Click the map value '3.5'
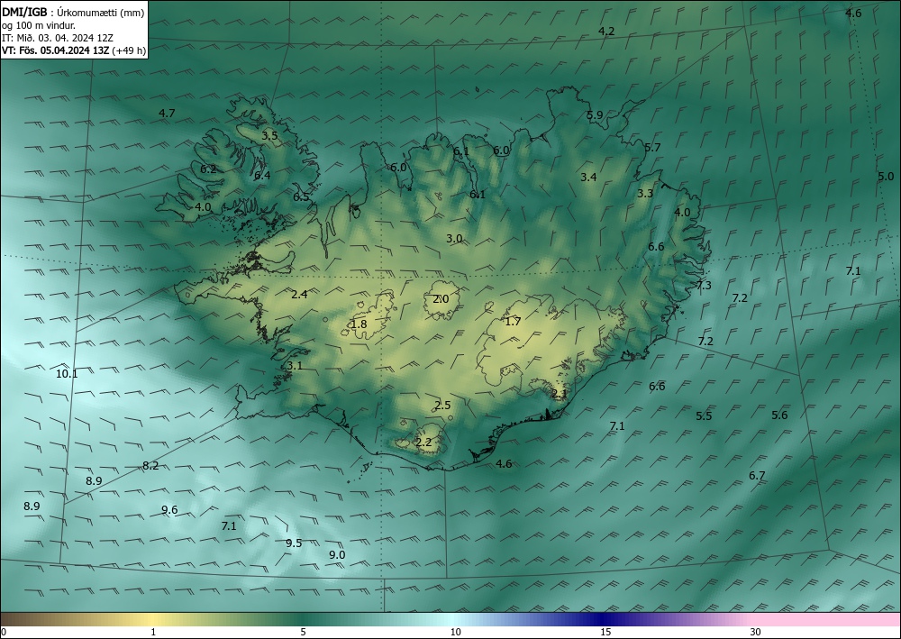The image size is (901, 639). 269,136
